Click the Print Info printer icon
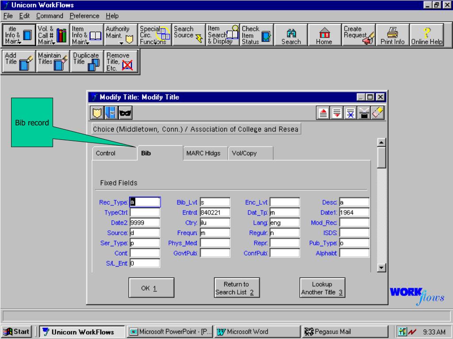The height and width of the screenshot is (339, 453). [x=393, y=35]
